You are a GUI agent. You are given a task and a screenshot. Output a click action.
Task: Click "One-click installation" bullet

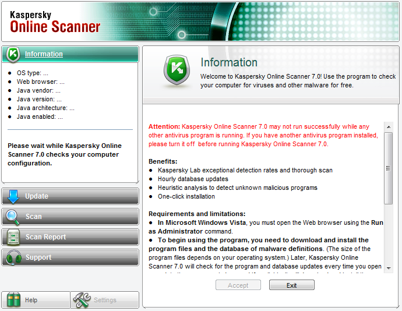pos(186,196)
